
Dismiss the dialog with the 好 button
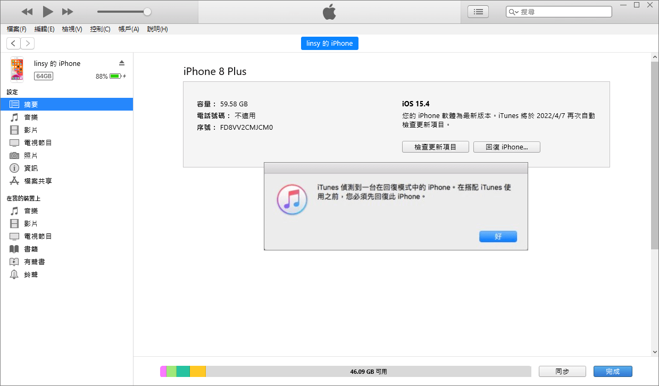[x=497, y=236]
